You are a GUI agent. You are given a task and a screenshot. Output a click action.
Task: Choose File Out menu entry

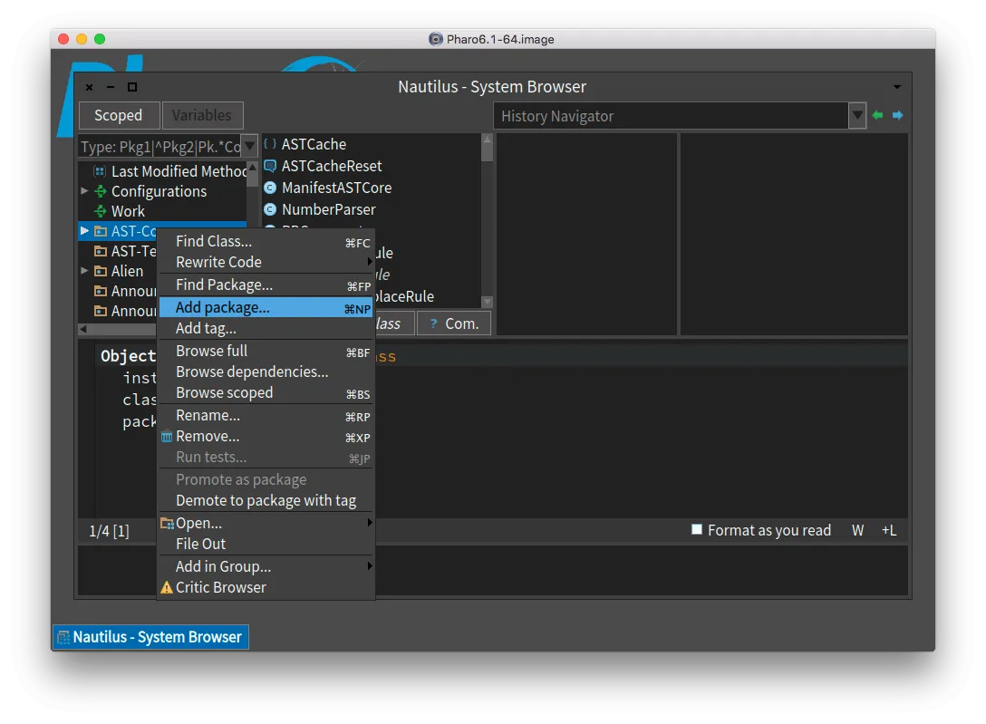pyautogui.click(x=266, y=544)
